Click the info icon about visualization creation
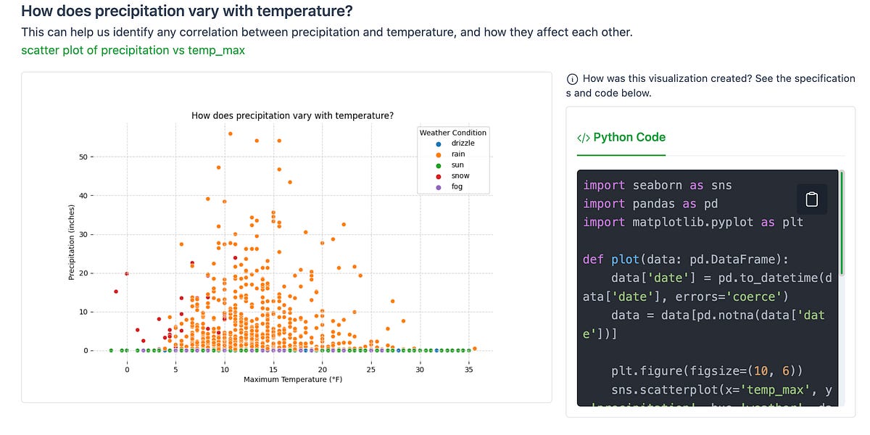The width and height of the screenshot is (870, 435). click(572, 78)
